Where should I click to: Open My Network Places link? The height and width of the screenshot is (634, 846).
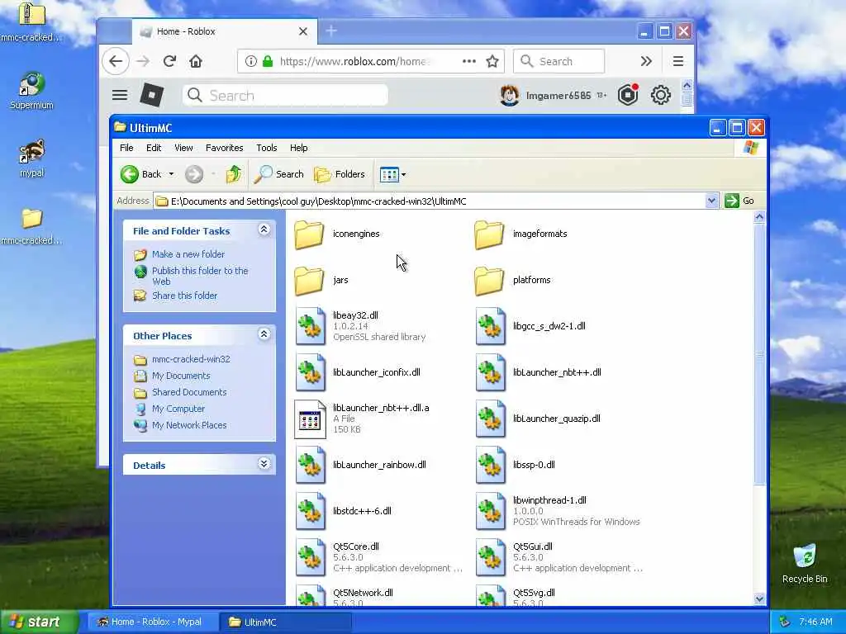189,425
